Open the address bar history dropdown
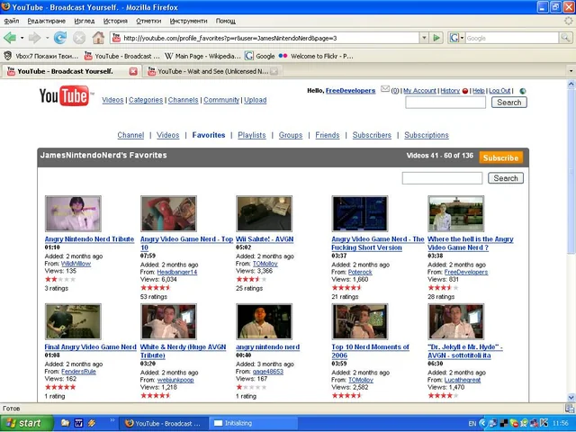576x432 pixels. tap(425, 38)
